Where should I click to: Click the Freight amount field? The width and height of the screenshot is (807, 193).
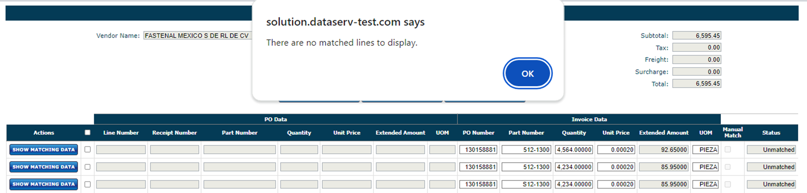click(697, 60)
